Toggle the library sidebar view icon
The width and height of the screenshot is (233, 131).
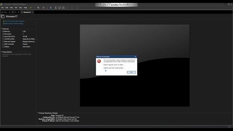(56, 8)
